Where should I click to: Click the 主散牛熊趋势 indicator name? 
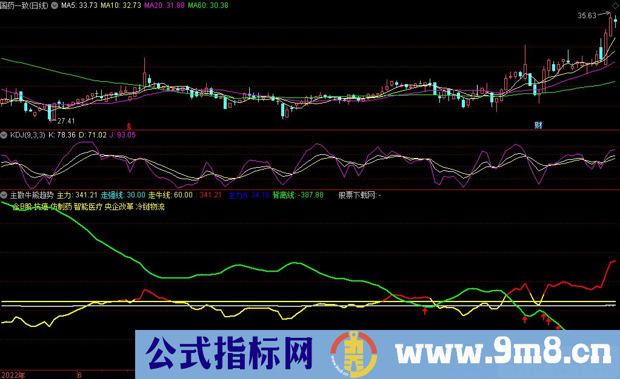tap(32, 195)
